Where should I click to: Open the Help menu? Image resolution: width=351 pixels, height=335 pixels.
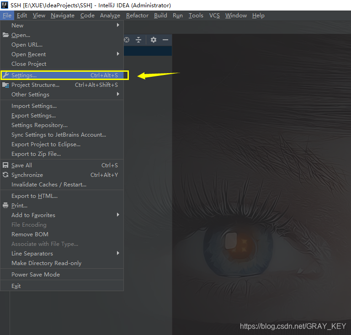coord(258,16)
